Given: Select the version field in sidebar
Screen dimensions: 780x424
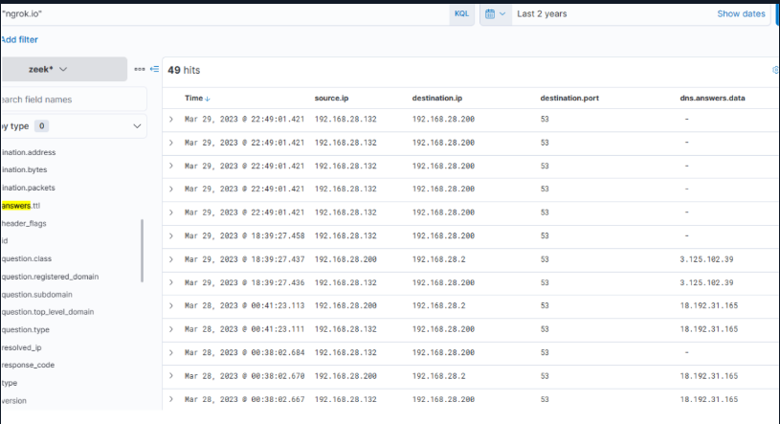Looking at the screenshot, I should pyautogui.click(x=14, y=401).
